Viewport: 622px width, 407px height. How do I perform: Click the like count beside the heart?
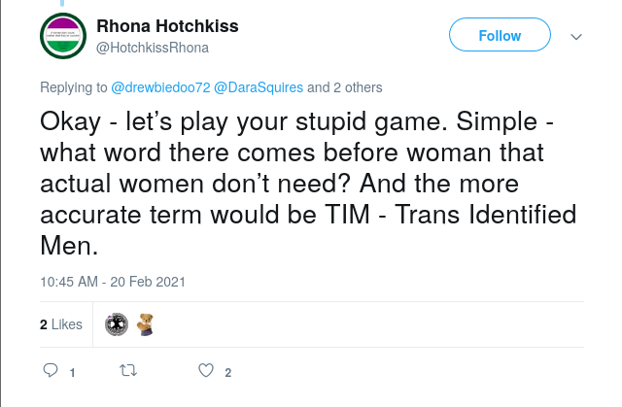(x=227, y=372)
